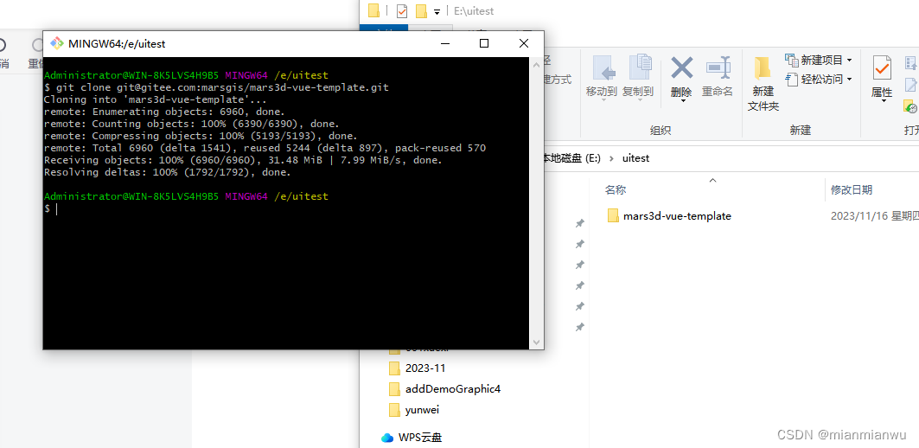Expand the chevron between 本地磁盘 (E:) and uitest
This screenshot has height=448, width=919.
click(x=611, y=158)
